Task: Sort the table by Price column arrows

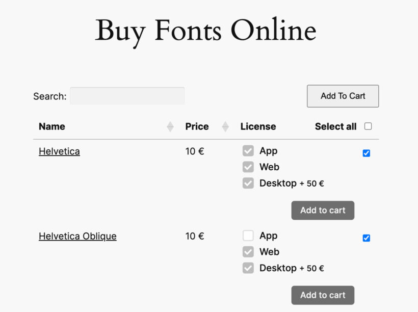Action: coord(225,126)
